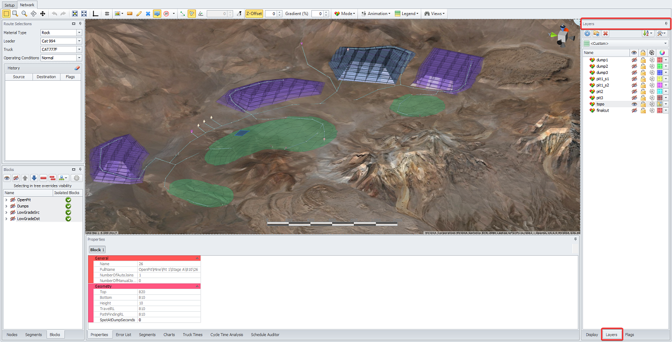672x342 pixels.
Task: Click the blue down arrow in Blocks
Action: (34, 178)
